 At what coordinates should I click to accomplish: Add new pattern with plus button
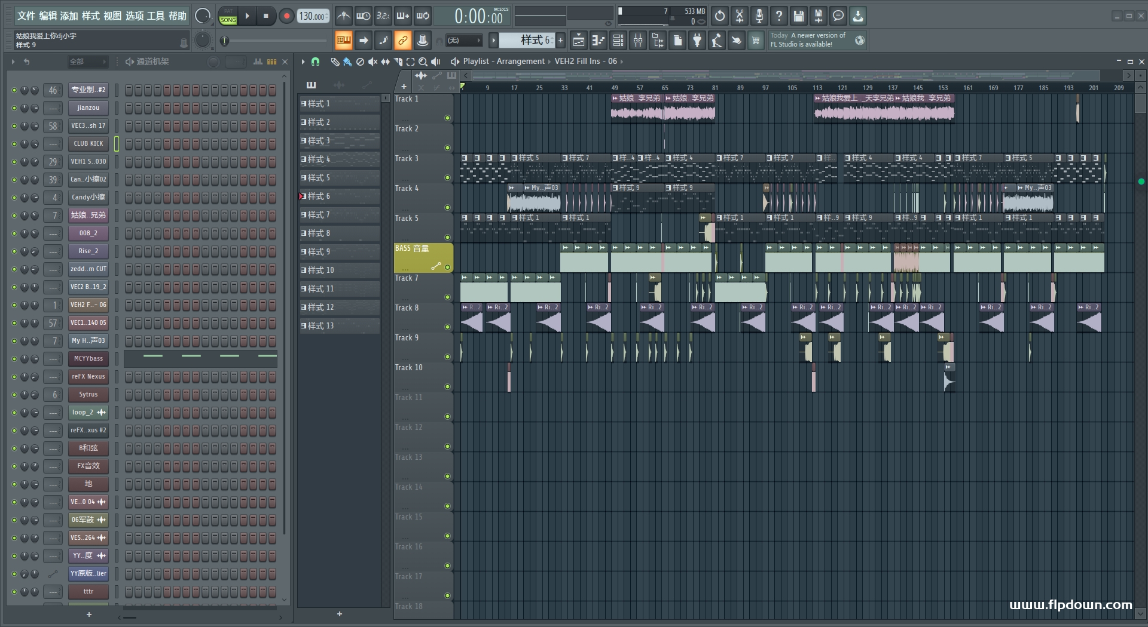click(x=561, y=41)
